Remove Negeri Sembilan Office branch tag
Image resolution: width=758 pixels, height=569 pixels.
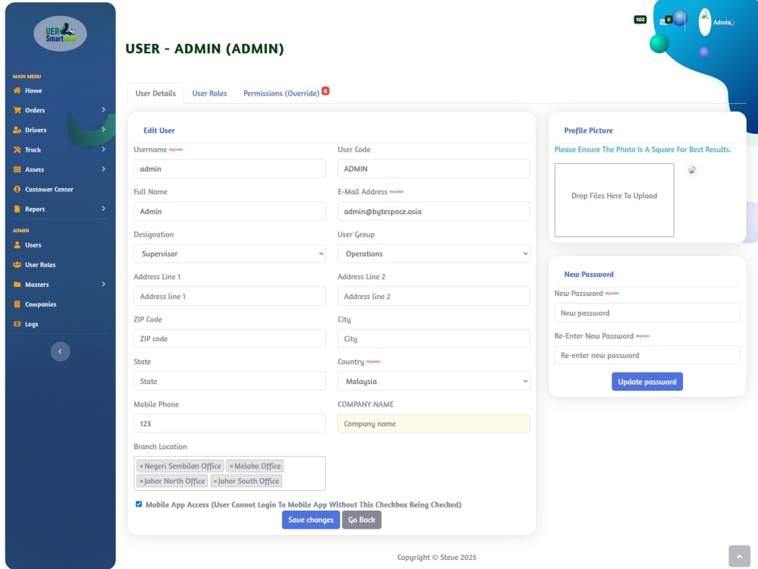[141, 467]
